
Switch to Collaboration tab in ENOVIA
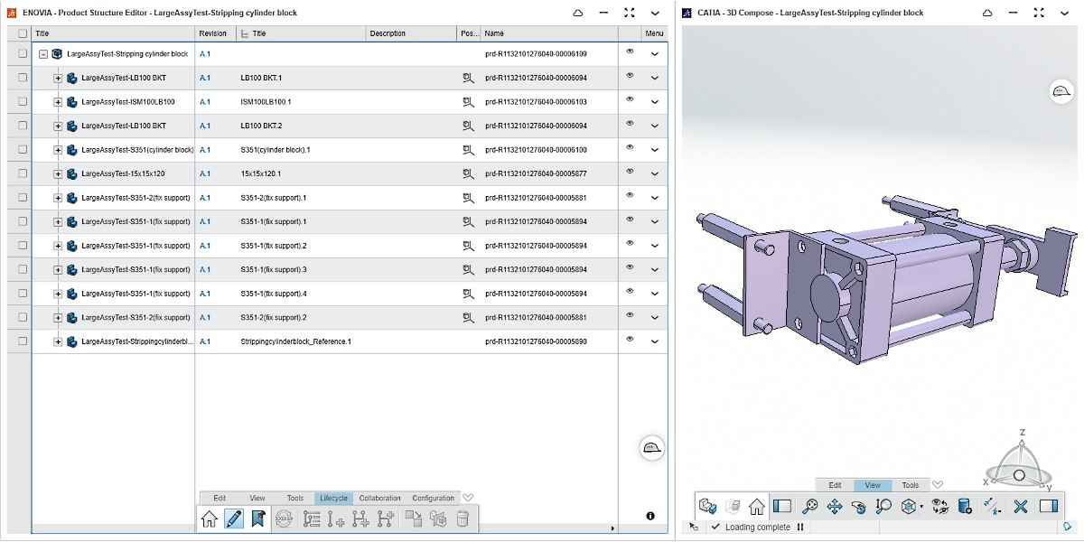pos(379,498)
